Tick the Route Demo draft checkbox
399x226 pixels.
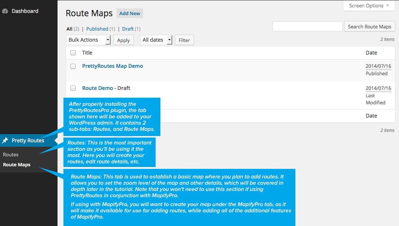73,88
